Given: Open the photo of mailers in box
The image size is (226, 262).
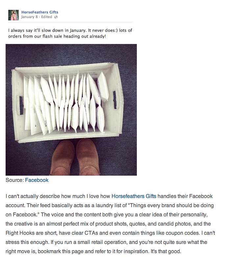Looking at the screenshot, I should [71, 110].
